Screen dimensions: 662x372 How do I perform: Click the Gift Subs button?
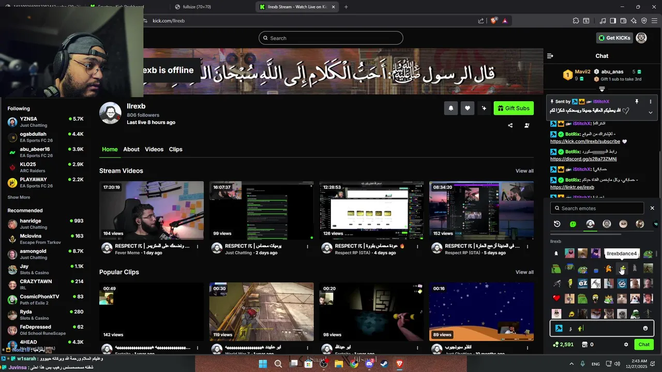click(x=514, y=108)
